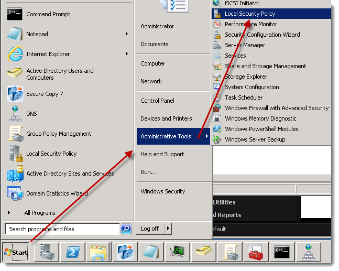Click Windows Firewall with Advanced Security icon

pyautogui.click(x=217, y=107)
